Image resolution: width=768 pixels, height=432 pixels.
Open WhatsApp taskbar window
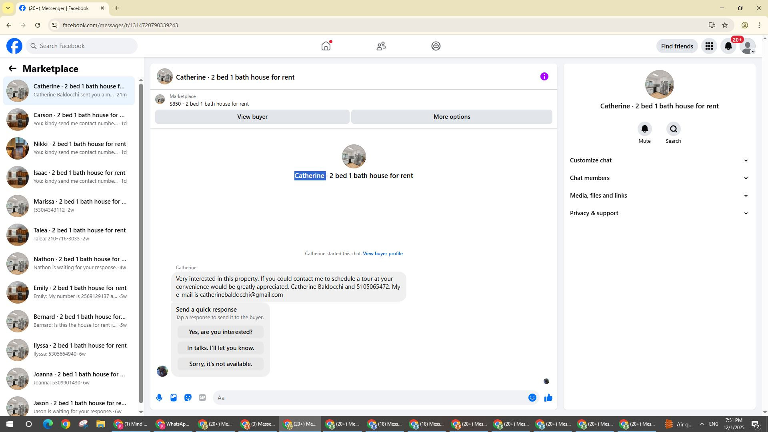[173, 424]
